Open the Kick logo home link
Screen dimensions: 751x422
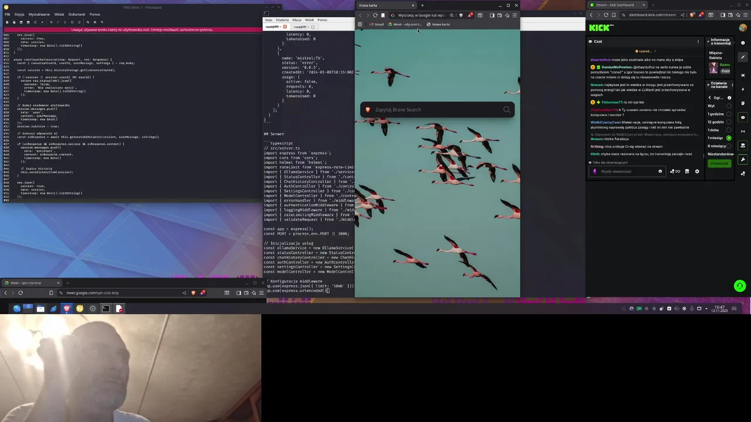[x=601, y=28]
